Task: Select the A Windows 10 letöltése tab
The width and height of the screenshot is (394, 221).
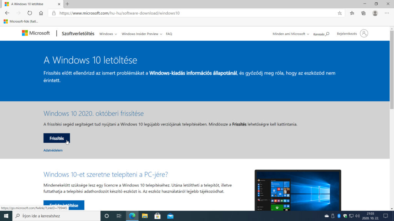Action: (x=32, y=4)
